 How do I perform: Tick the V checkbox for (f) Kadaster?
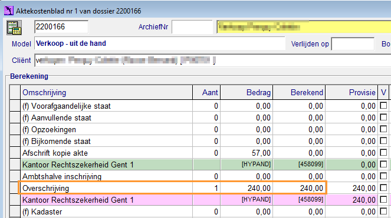point(383,212)
